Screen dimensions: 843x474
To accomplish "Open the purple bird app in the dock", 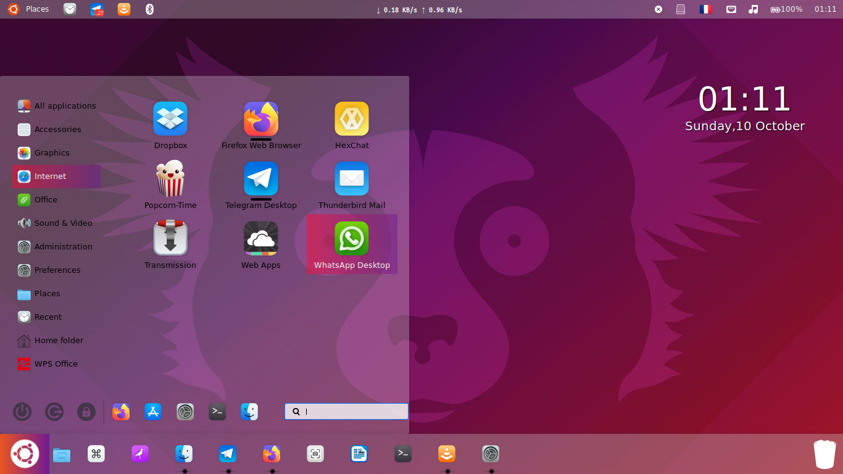I will click(140, 454).
